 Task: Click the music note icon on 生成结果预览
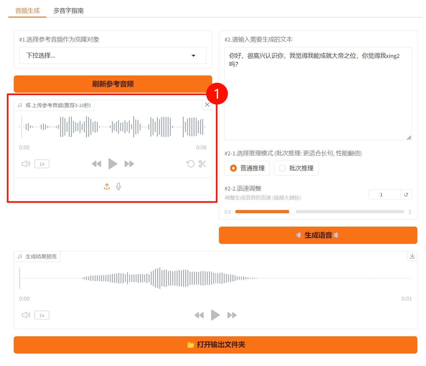[19, 256]
